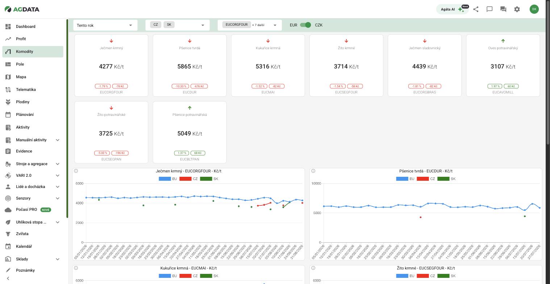Image resolution: width=550 pixels, height=284 pixels.
Task: Go to the Pole section
Action: click(33, 64)
